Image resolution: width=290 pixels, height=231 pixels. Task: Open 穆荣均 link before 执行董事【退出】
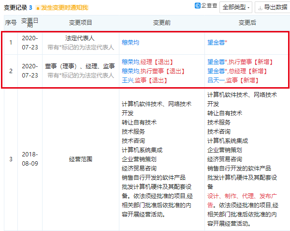130,71
